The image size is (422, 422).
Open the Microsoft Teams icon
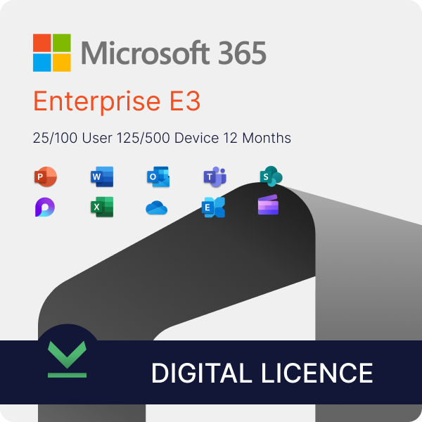tap(215, 177)
